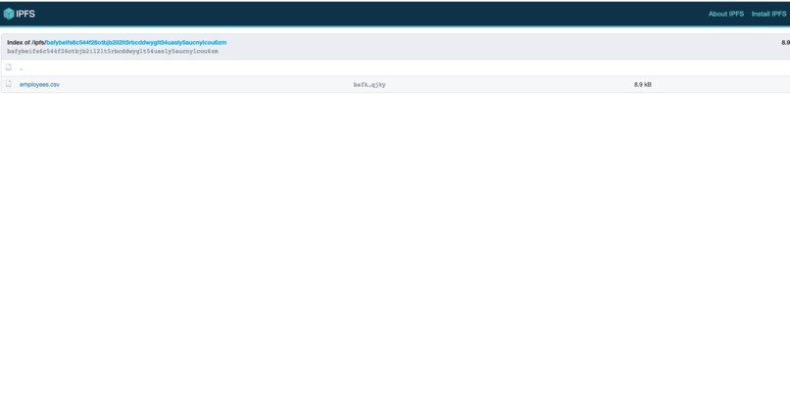
Task: Go to parent directory via the '..' link
Action: 22,68
